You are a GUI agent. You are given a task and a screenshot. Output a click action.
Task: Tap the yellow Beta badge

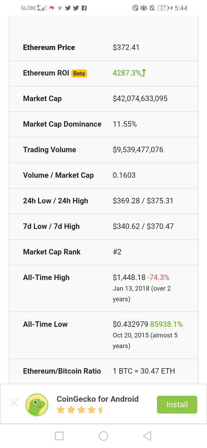click(79, 74)
